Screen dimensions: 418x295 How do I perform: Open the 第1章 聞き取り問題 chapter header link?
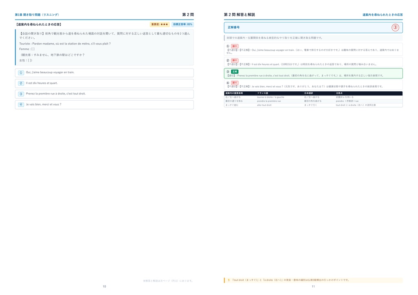point(37,15)
